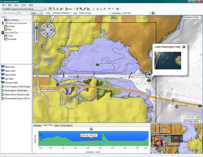The width and height of the screenshot is (203, 157).
Task: Select the magnifier zoom tool
Action: 54,9
